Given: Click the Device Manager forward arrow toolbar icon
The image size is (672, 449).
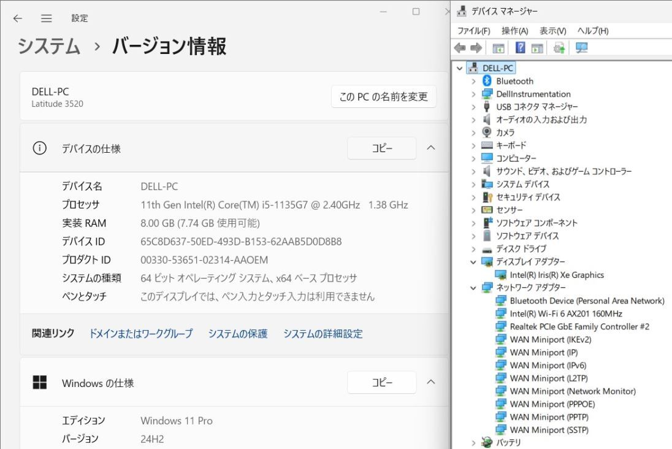Looking at the screenshot, I should click(x=476, y=48).
